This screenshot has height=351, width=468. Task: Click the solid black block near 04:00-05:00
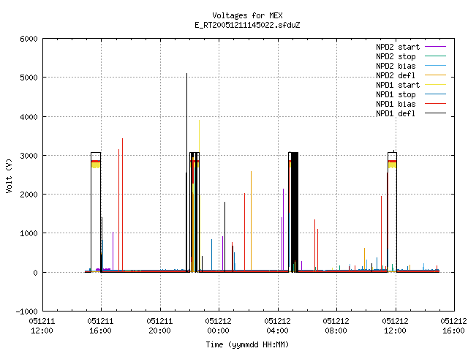[294, 212]
